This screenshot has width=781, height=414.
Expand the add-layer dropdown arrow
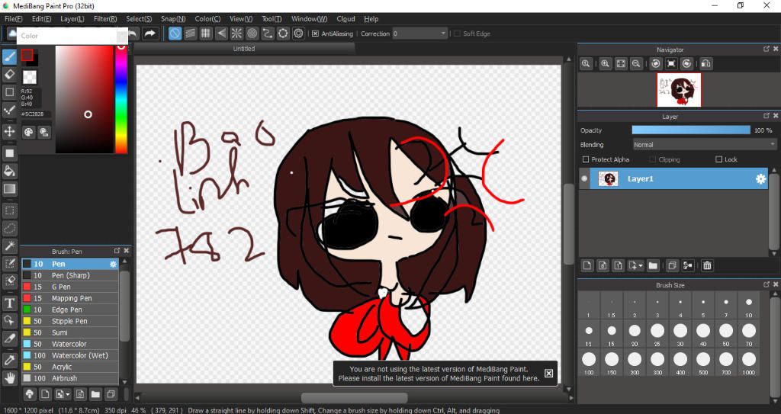(x=641, y=265)
